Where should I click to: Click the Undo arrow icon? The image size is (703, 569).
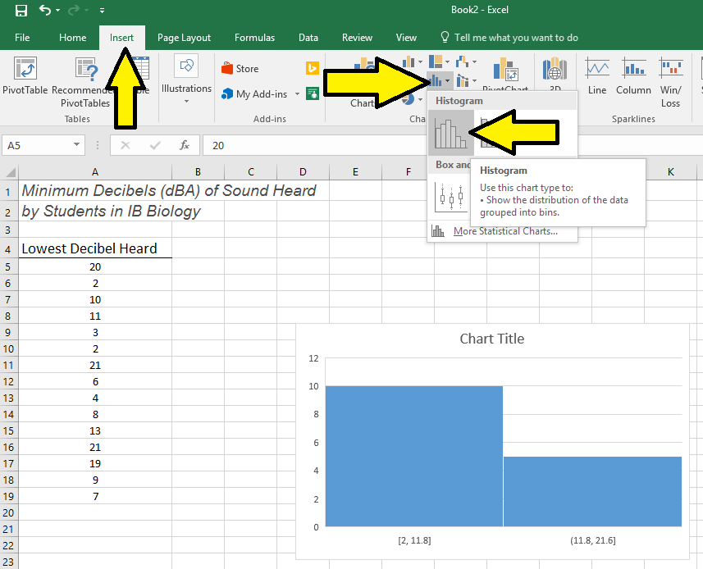tap(46, 11)
